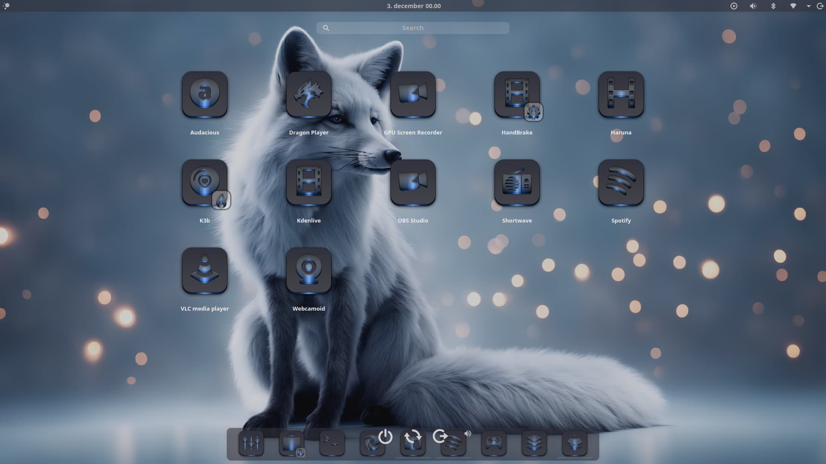Open the game controller icon on the dock
This screenshot has height=464, width=826.
[493, 443]
